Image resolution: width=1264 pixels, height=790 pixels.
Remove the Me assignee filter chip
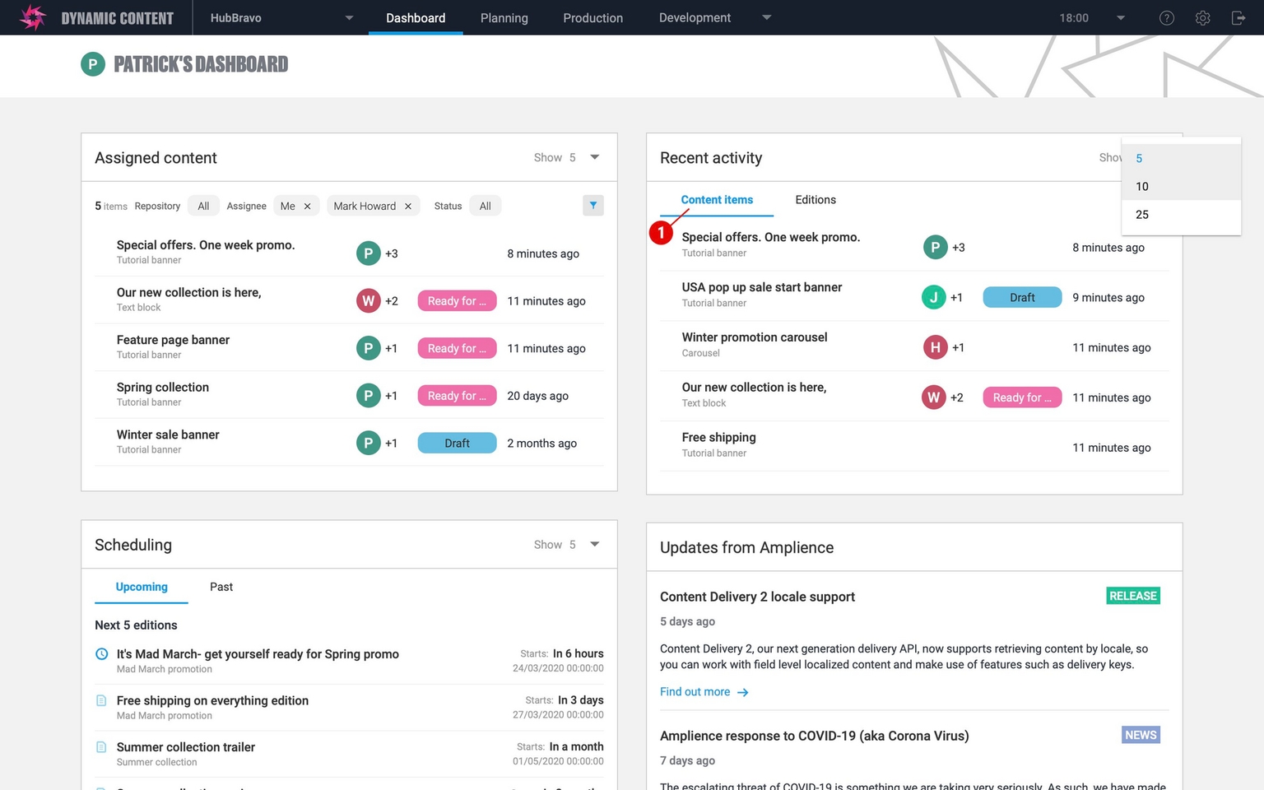(x=308, y=207)
